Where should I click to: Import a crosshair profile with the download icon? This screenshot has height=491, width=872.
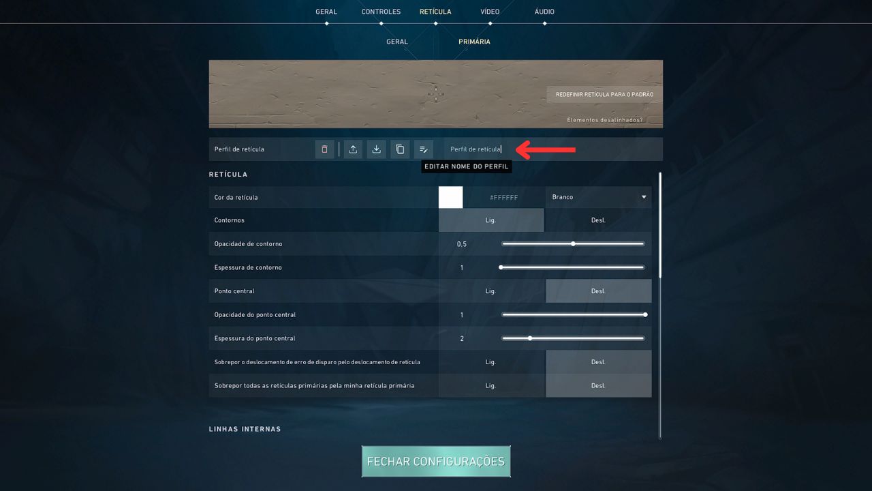point(376,149)
